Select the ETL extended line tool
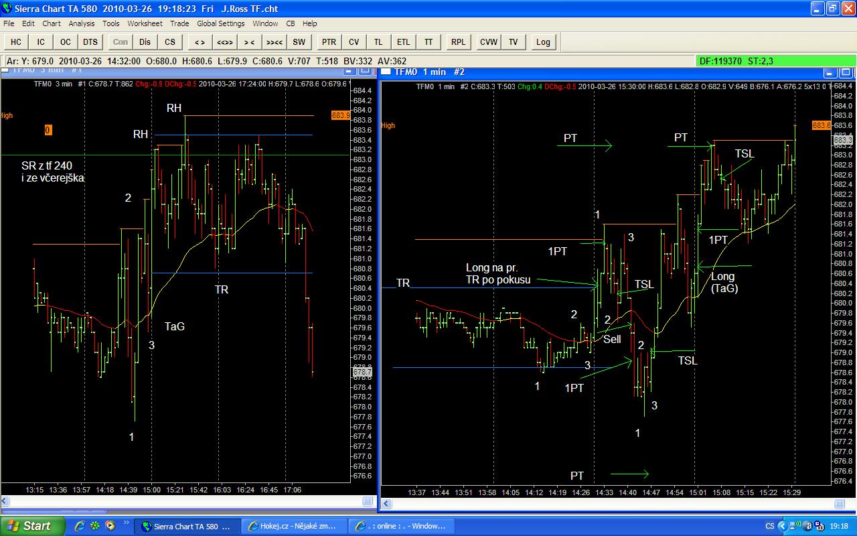857x536 pixels. pos(403,42)
